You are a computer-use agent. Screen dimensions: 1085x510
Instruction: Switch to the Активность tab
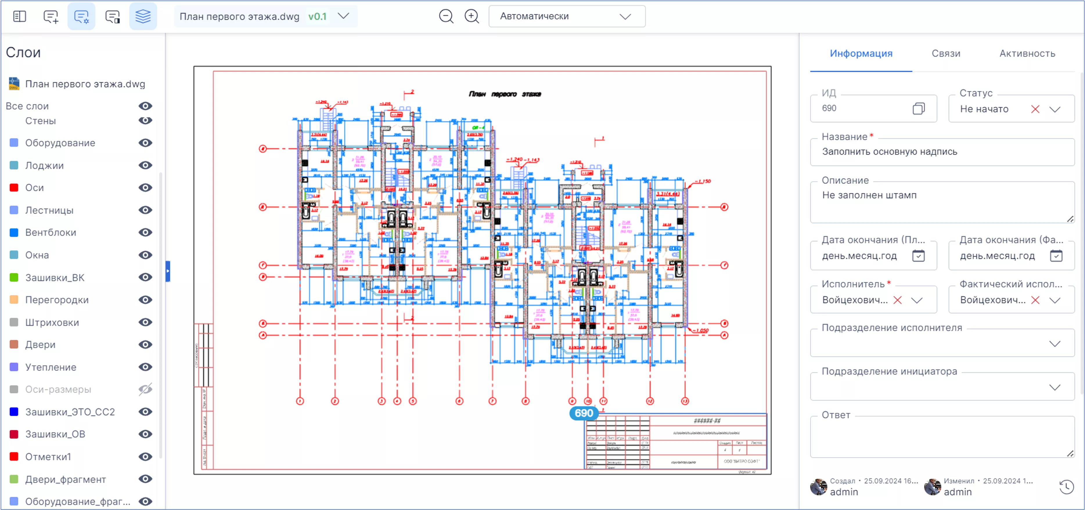1027,53
